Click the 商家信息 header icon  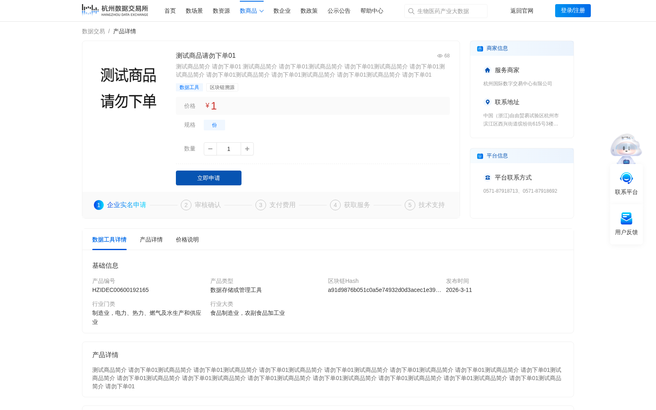point(480,49)
